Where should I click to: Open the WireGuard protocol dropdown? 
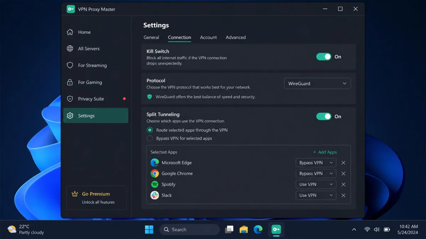(x=317, y=84)
